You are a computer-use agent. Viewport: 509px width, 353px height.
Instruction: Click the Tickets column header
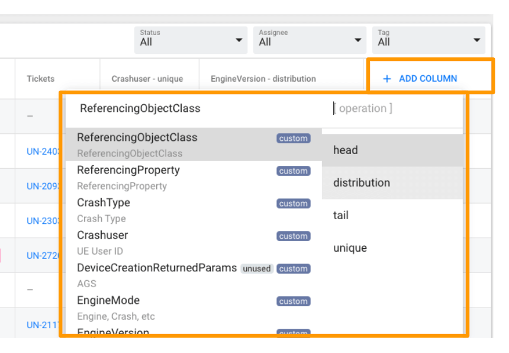coord(40,78)
